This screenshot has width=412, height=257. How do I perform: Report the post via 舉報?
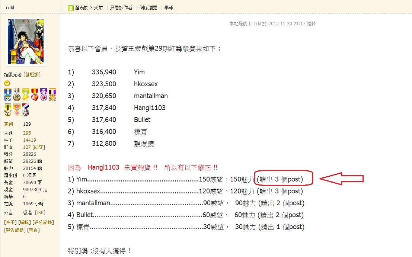[169, 7]
